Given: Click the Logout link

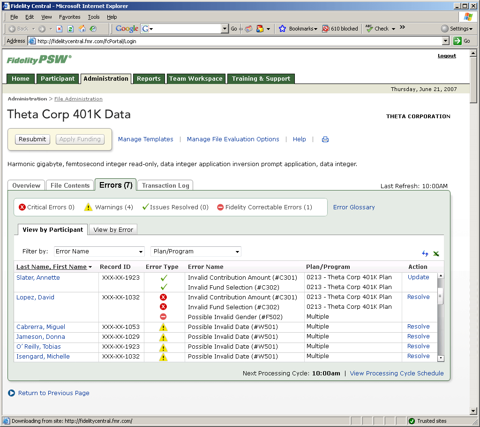Looking at the screenshot, I should [447, 56].
